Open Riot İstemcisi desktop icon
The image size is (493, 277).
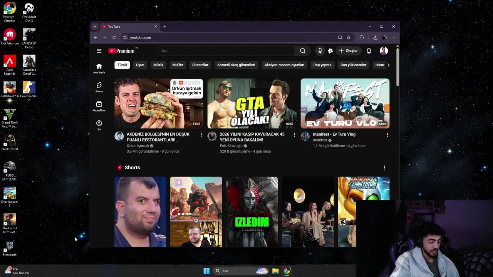pos(10,37)
